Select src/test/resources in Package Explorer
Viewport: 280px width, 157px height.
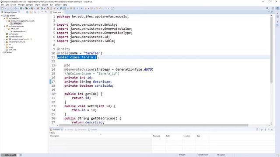pyautogui.click(x=14, y=37)
